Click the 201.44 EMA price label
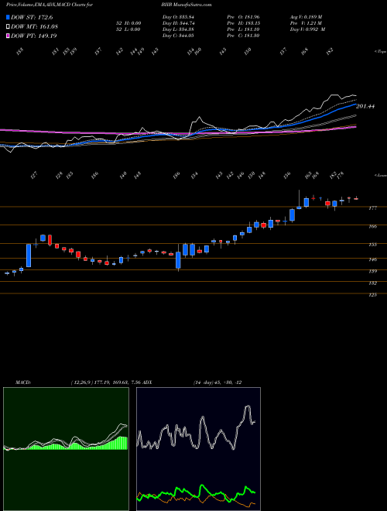 (x=365, y=106)
